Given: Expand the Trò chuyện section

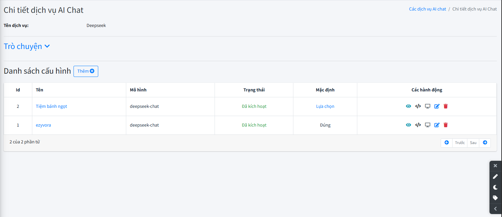Looking at the screenshot, I should 27,46.
